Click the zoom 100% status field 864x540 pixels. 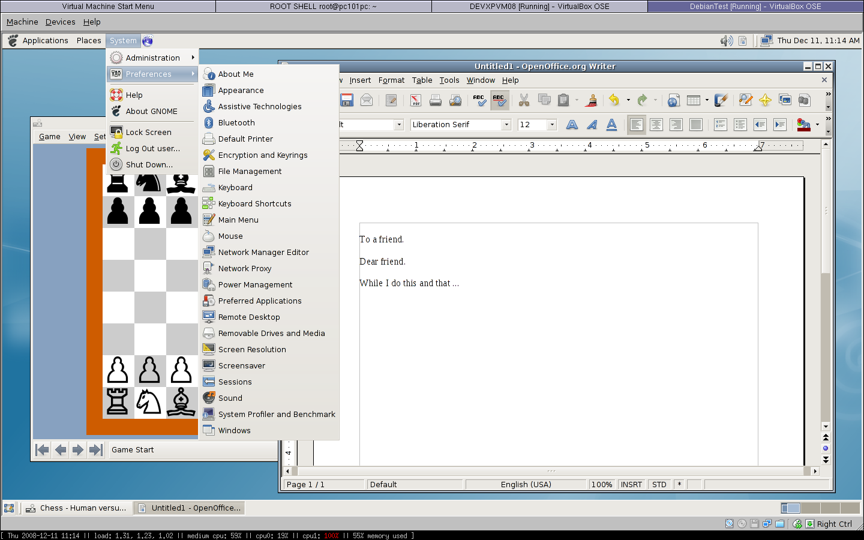point(602,484)
